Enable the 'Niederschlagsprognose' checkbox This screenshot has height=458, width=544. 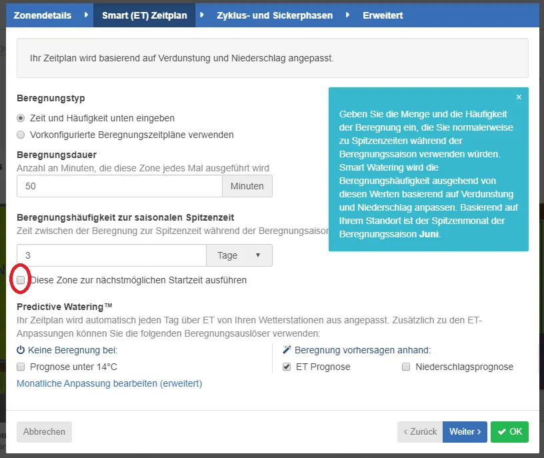(x=406, y=367)
